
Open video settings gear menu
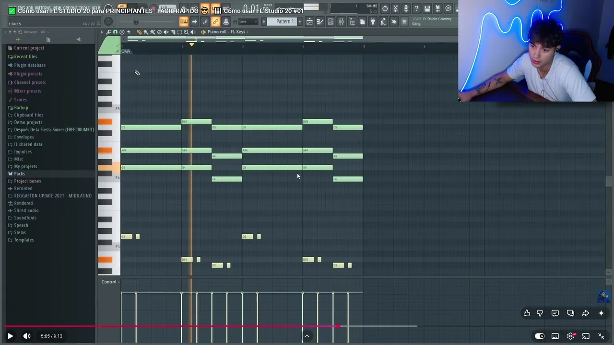tap(570, 336)
